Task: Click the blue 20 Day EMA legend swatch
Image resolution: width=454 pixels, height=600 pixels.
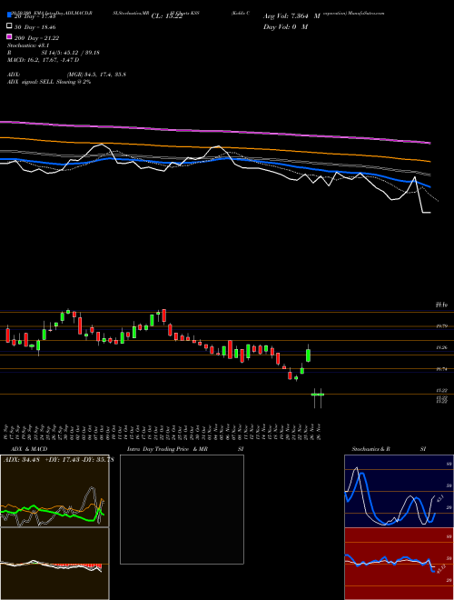Action: [9, 15]
